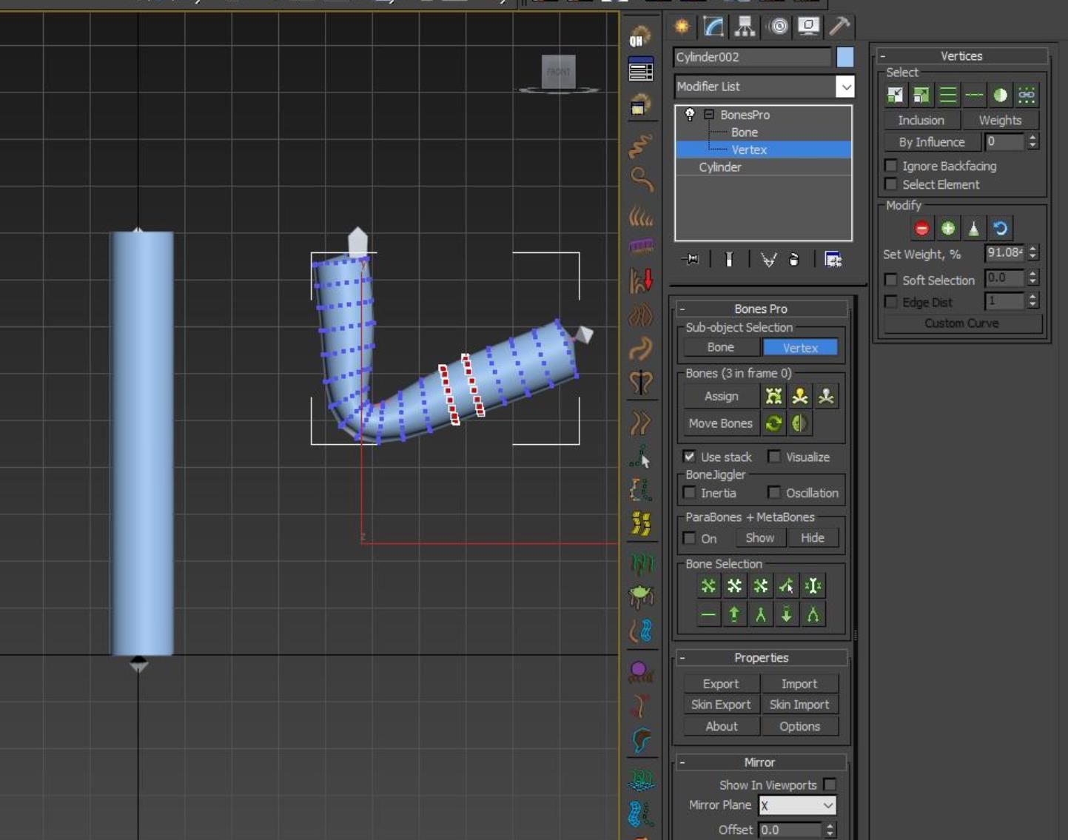Open the Utilities hammer tab
This screenshot has width=1068, height=840.
(x=839, y=27)
